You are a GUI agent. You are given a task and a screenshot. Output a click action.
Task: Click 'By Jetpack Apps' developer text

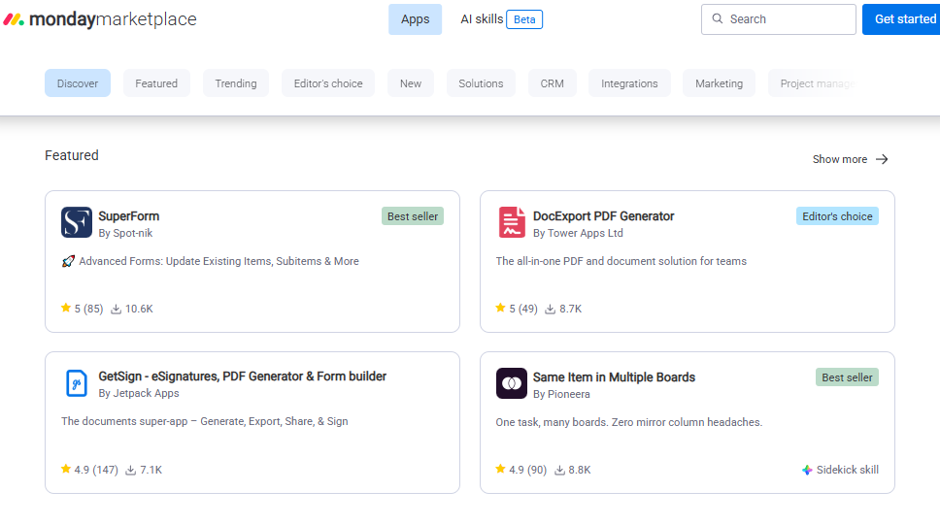[x=139, y=393]
